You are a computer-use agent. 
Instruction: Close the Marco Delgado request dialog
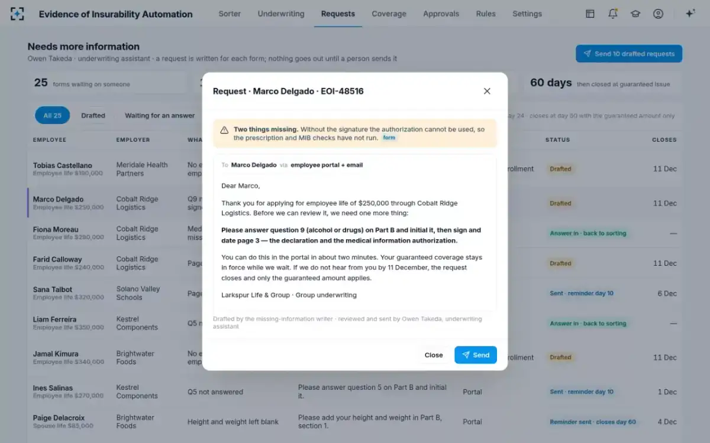pyautogui.click(x=487, y=91)
